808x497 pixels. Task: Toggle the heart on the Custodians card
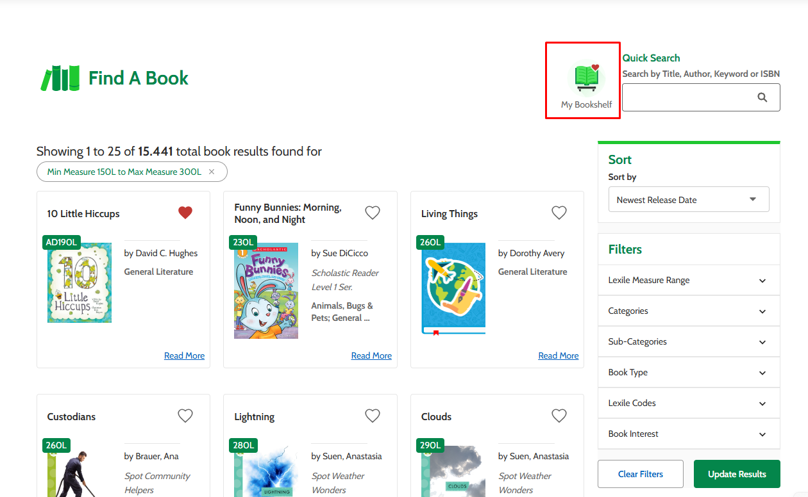click(x=185, y=416)
